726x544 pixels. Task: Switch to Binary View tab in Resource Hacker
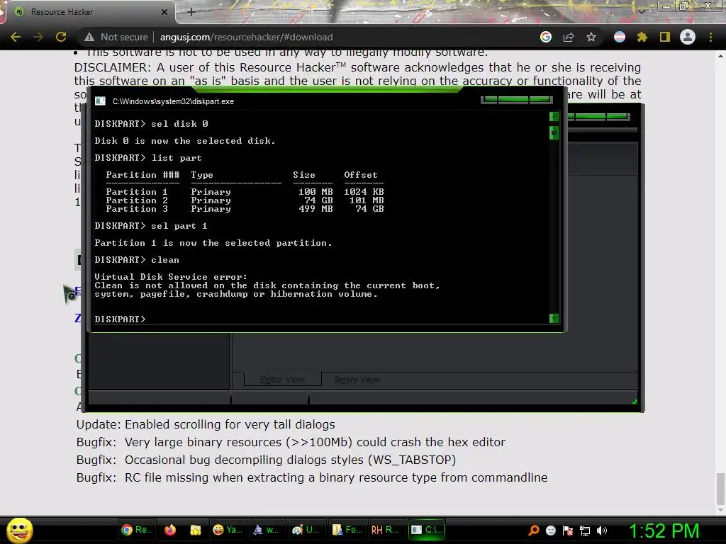click(x=357, y=380)
